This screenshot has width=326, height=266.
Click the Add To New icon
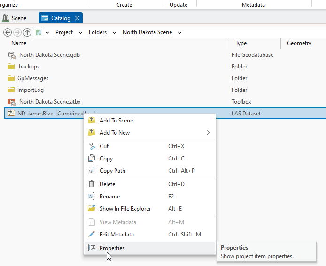point(92,132)
